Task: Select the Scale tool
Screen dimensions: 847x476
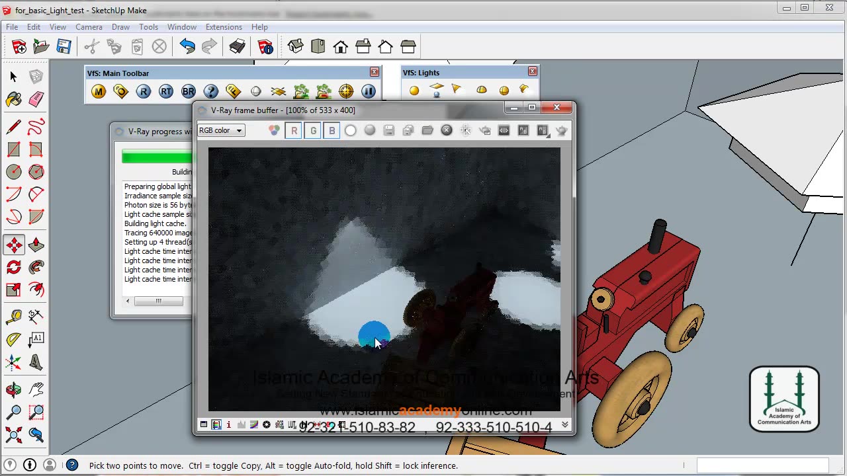Action: 13,290
